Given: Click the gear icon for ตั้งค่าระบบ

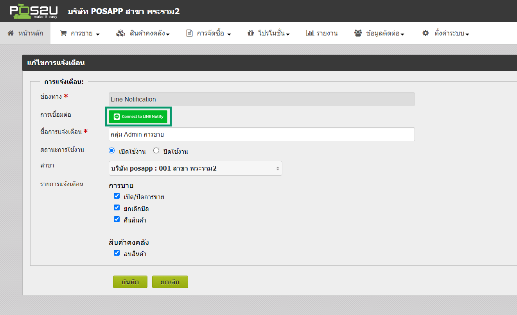Looking at the screenshot, I should click(425, 34).
